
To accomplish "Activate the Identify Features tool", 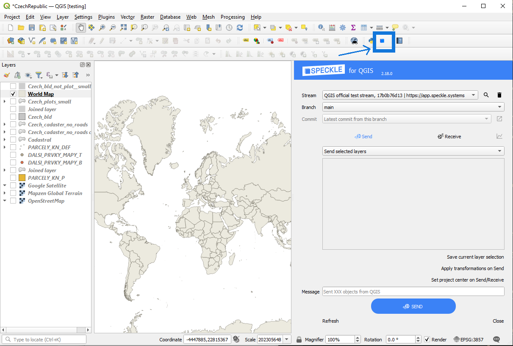I will (x=321, y=28).
